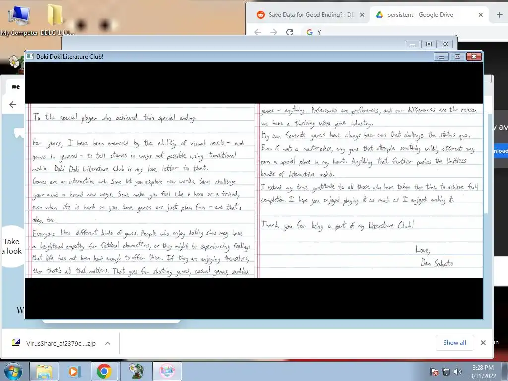The height and width of the screenshot is (381, 508).
Task: Open Windows Media Player from taskbar
Action: [73, 371]
